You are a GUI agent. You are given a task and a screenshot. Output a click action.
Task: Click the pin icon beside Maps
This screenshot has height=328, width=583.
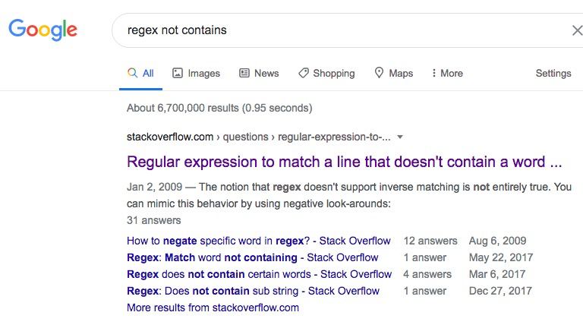[379, 73]
